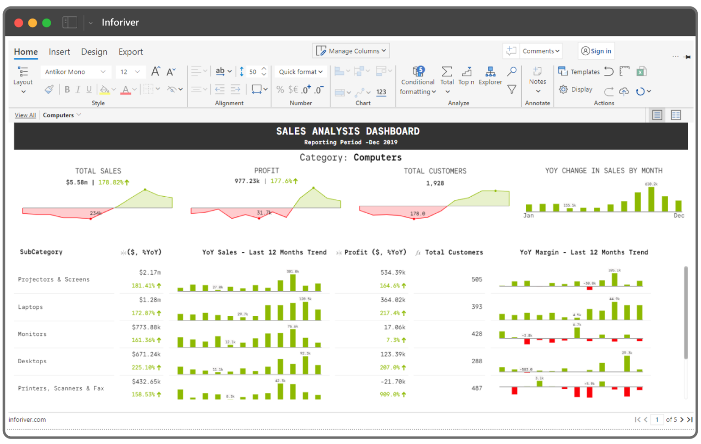Apply percent number format
Viewport: 701px width, 444px height.
(280, 89)
